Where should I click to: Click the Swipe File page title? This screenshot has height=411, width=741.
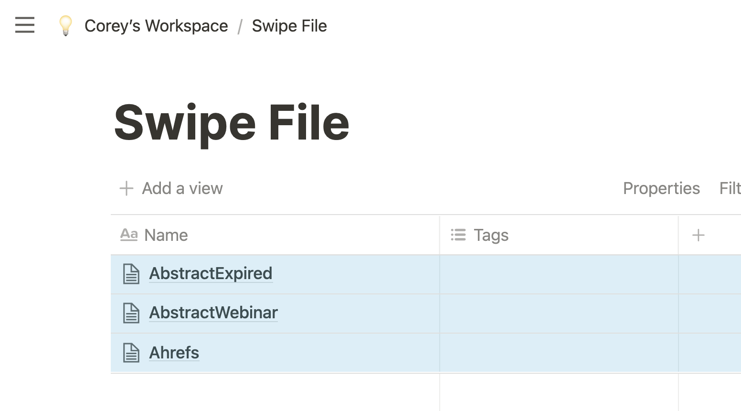pos(232,123)
